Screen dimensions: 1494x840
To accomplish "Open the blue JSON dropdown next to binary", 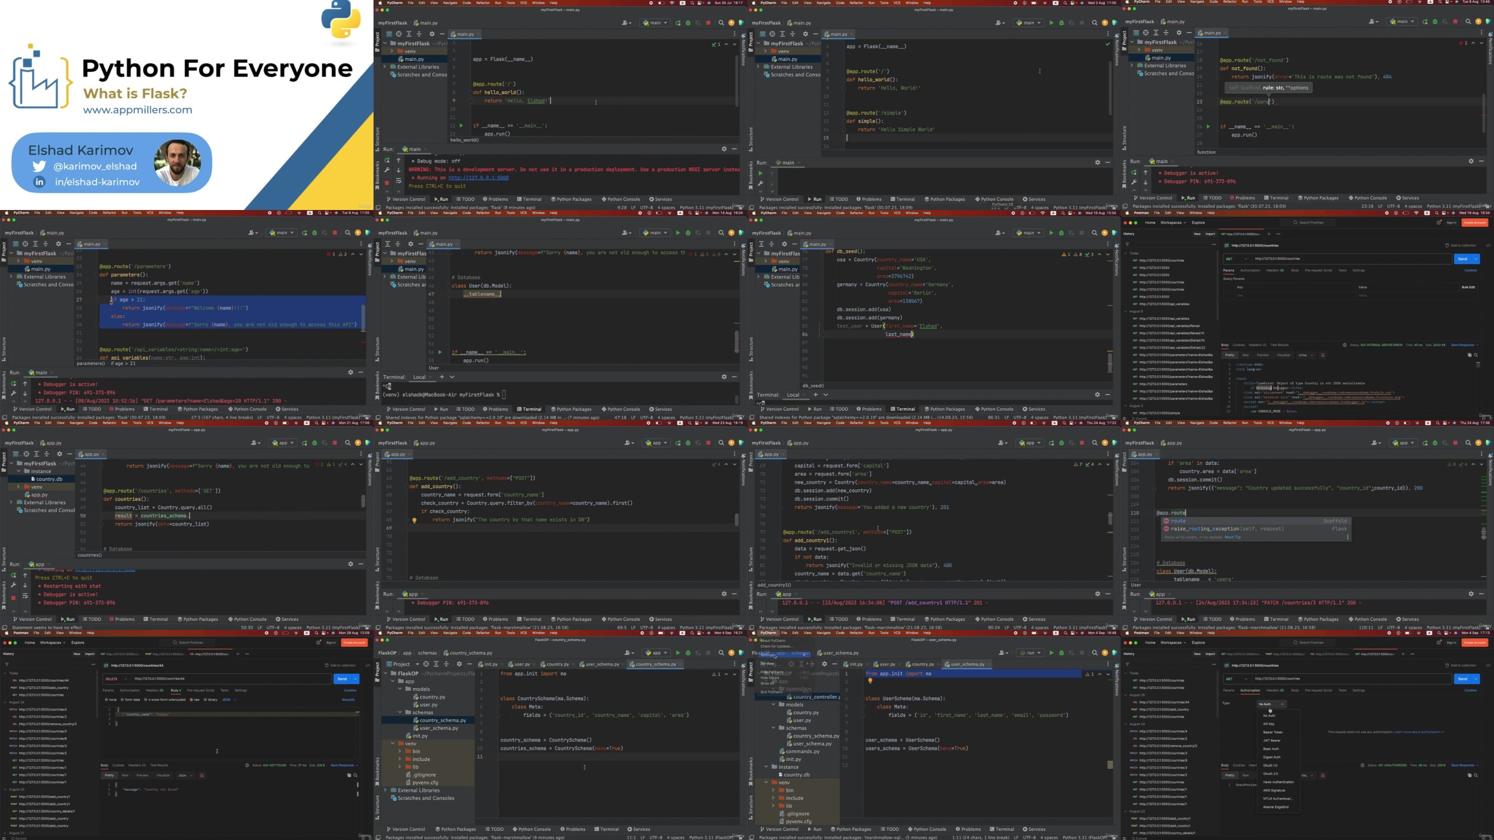I will tap(228, 700).
